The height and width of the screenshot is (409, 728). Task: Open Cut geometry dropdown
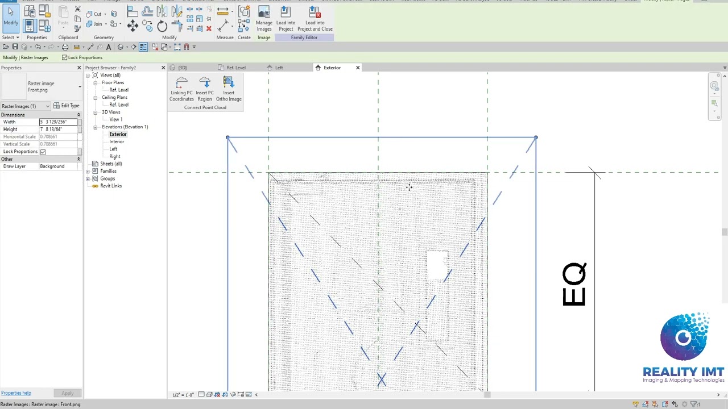coord(104,14)
